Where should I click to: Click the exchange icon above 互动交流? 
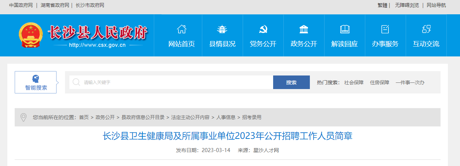[x=426, y=29]
